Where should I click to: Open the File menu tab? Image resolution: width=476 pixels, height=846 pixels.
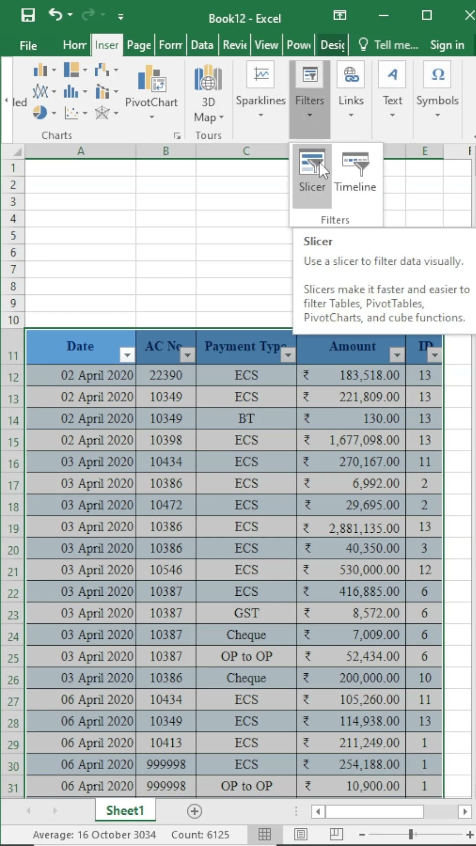point(28,45)
